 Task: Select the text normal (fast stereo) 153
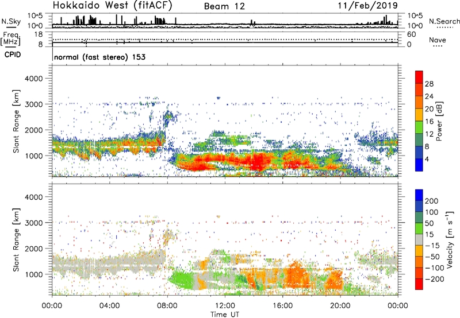click(x=99, y=57)
